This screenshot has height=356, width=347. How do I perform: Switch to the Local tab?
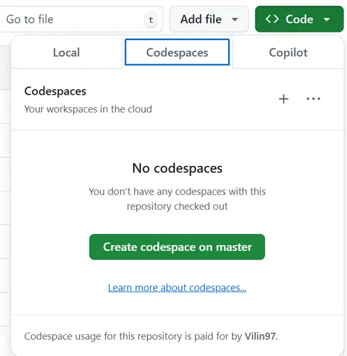tap(66, 52)
